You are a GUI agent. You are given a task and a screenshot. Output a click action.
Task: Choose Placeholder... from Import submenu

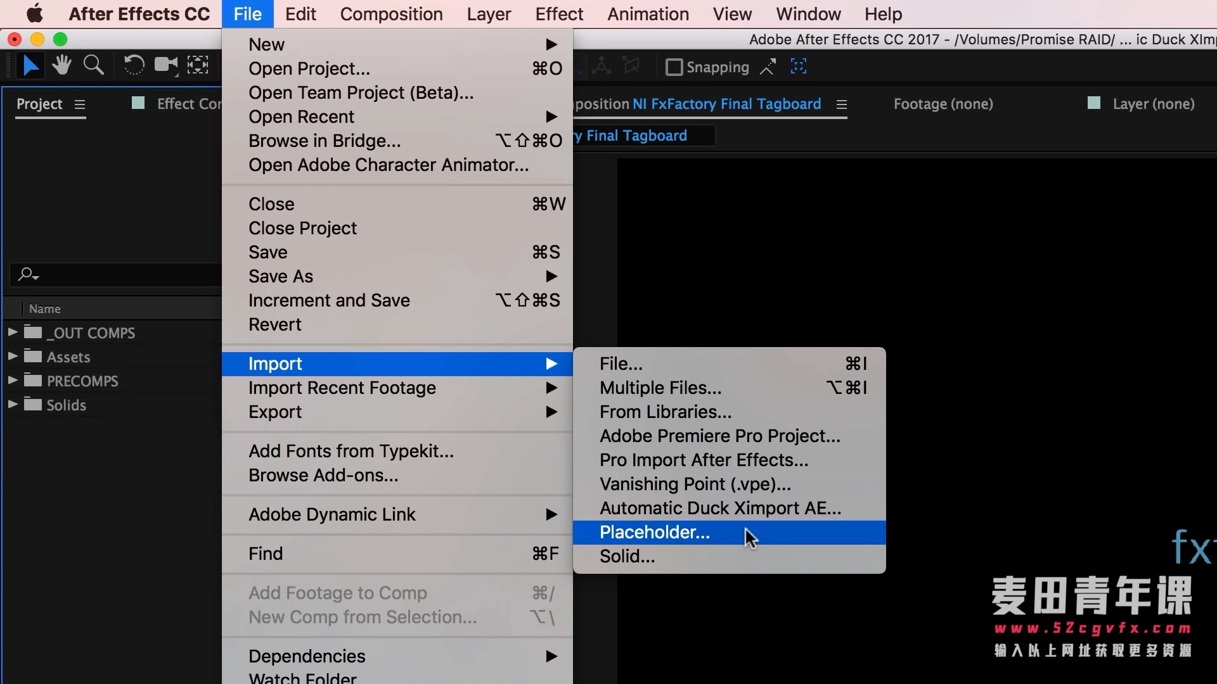coord(655,533)
